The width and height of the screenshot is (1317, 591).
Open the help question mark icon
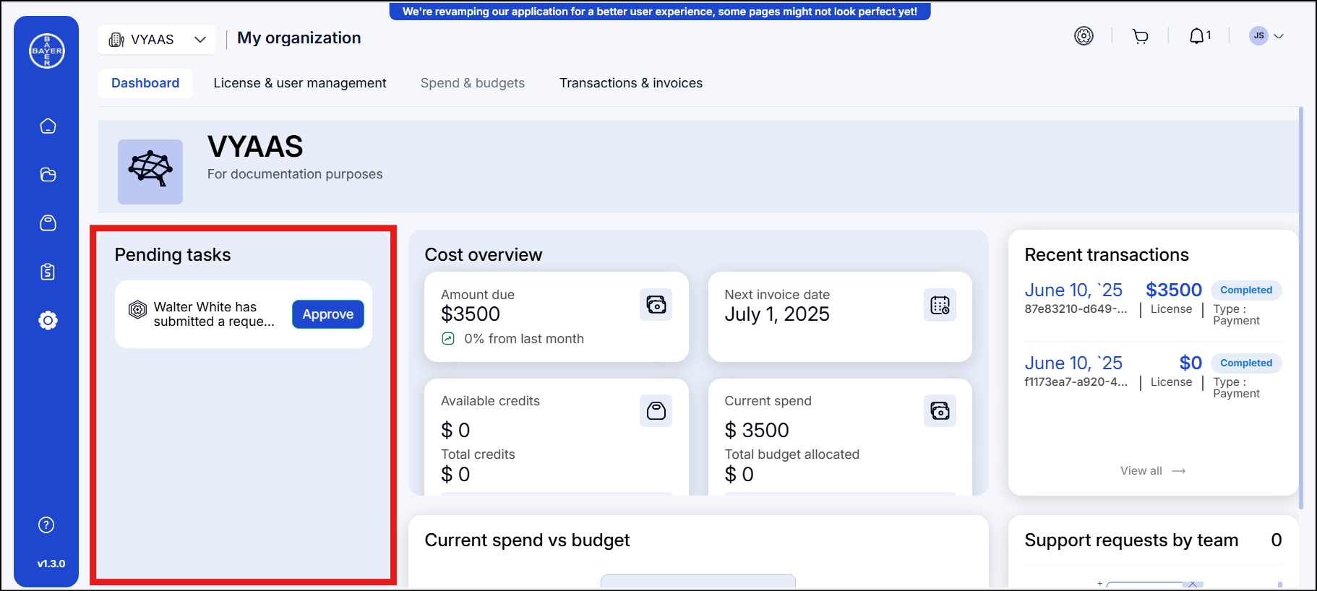tap(46, 525)
